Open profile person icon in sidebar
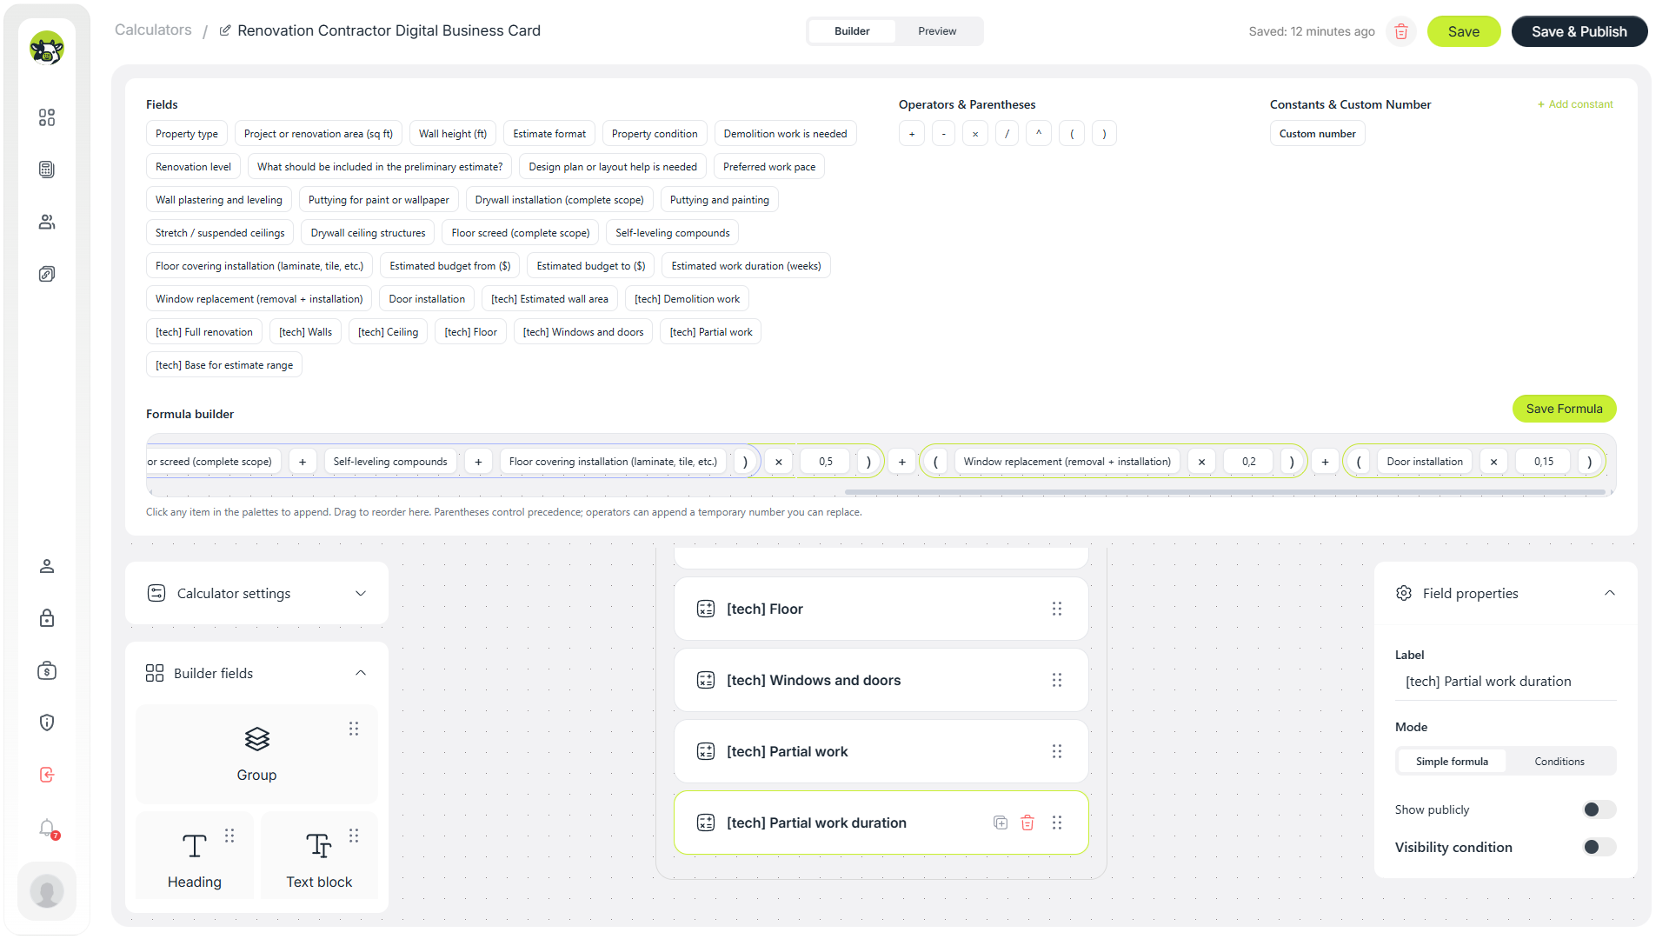Screen dimensions: 1669x939 47,566
